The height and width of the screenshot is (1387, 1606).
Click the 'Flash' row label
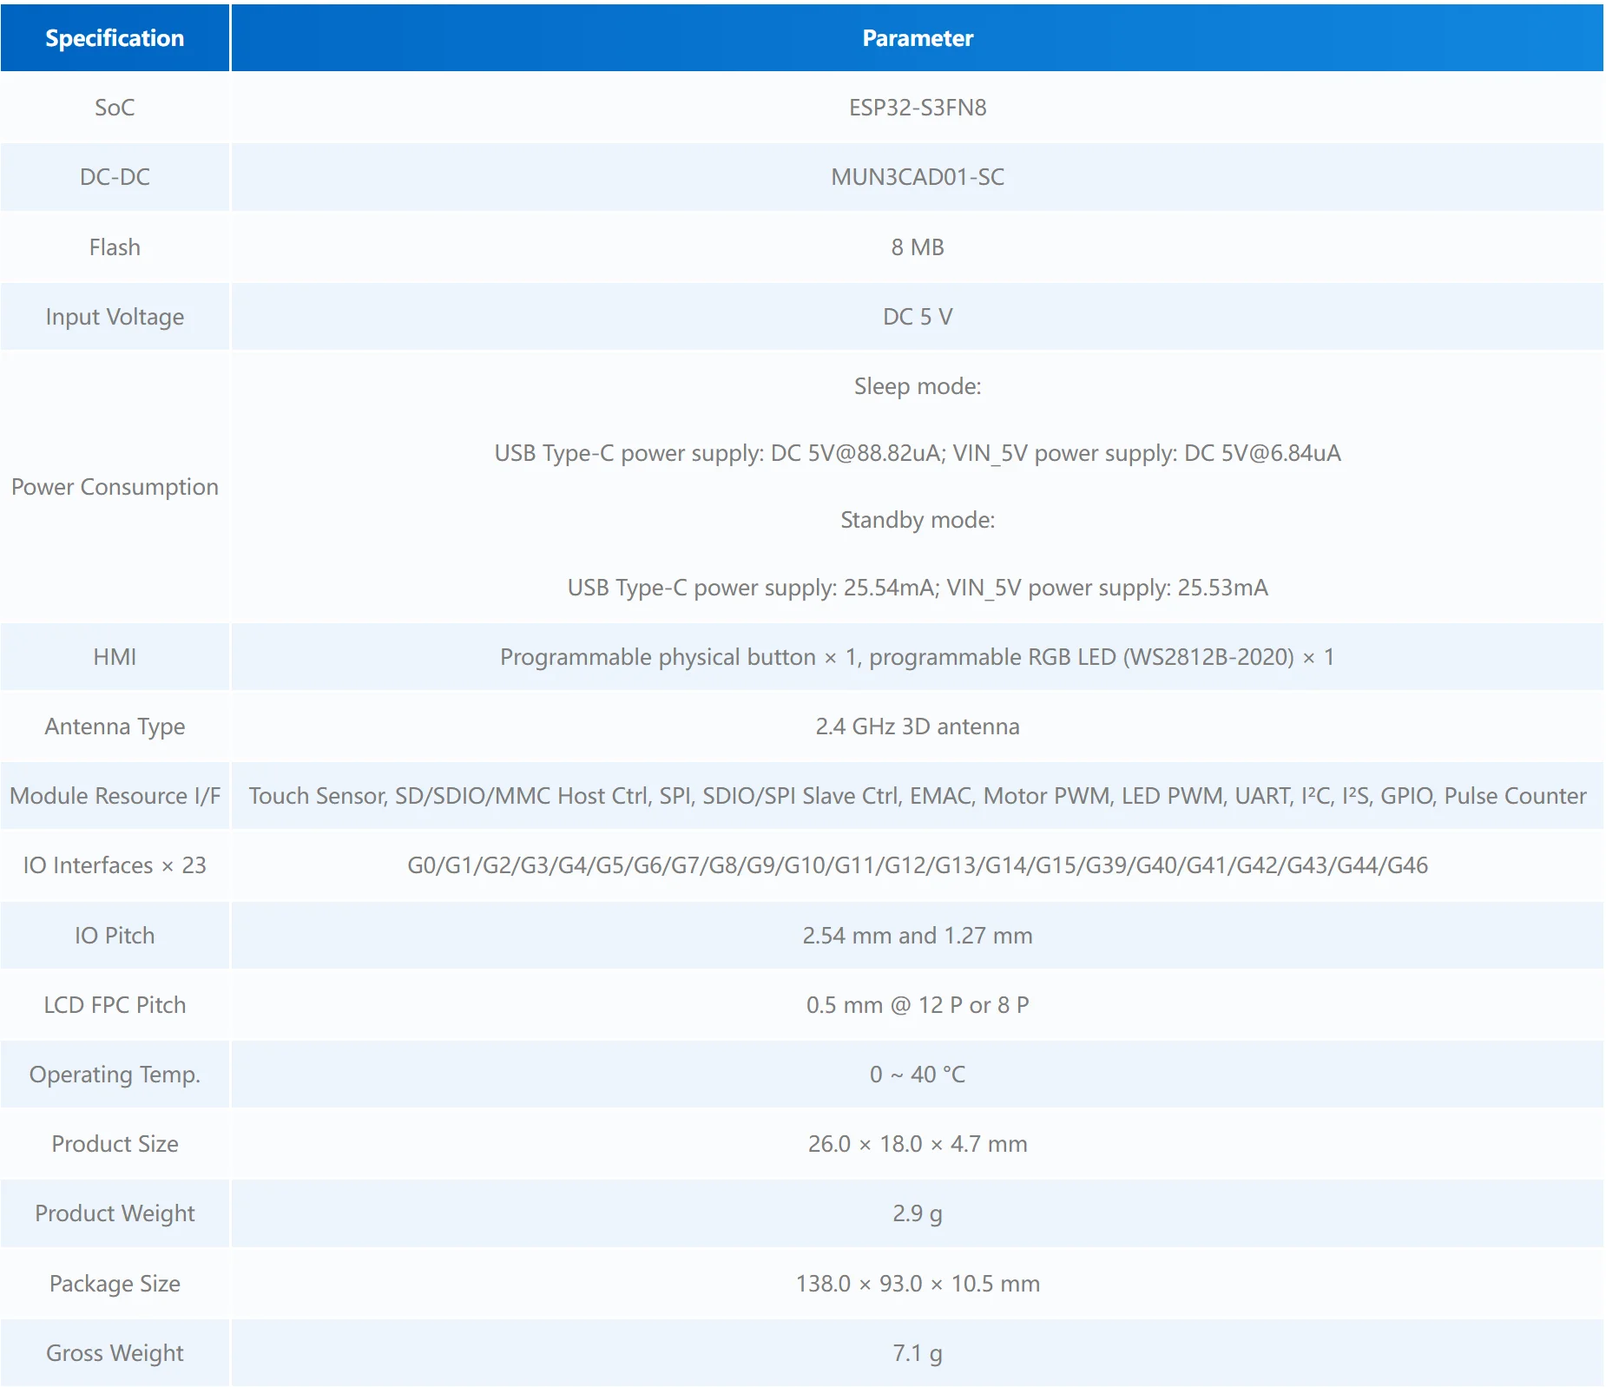pos(115,247)
